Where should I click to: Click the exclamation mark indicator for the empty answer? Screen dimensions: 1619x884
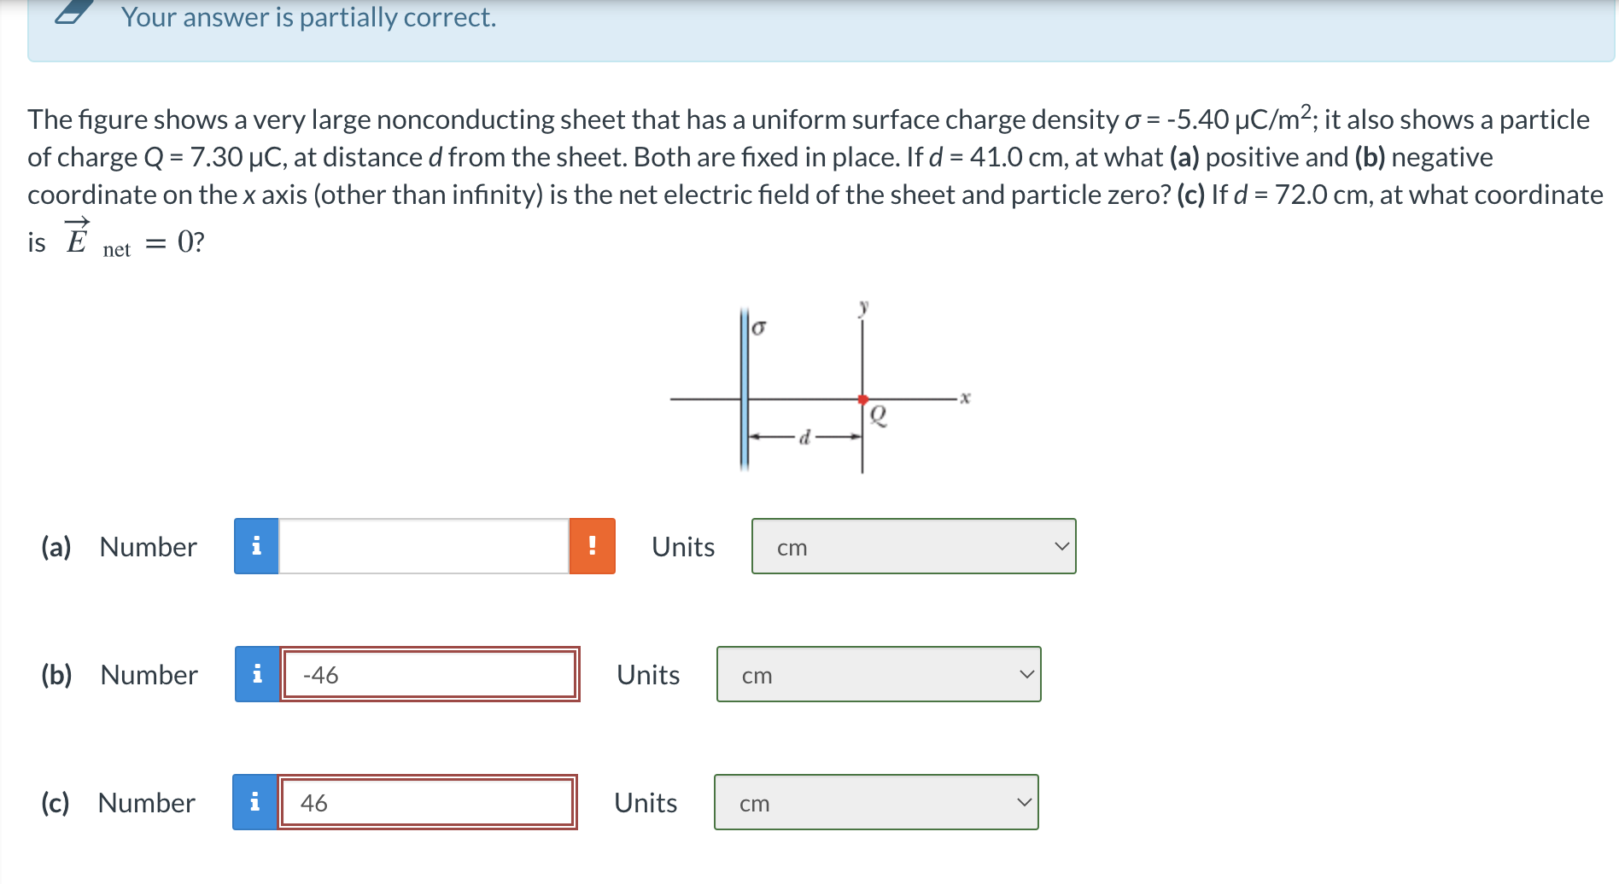593,547
